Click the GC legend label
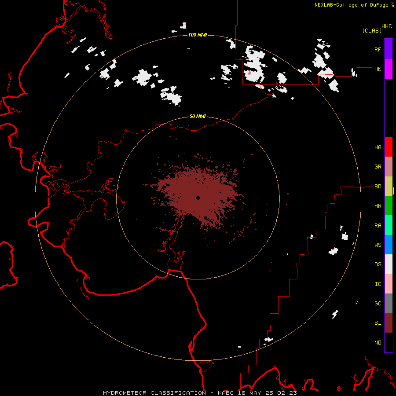Screen dimensions: 396x396 point(378,304)
